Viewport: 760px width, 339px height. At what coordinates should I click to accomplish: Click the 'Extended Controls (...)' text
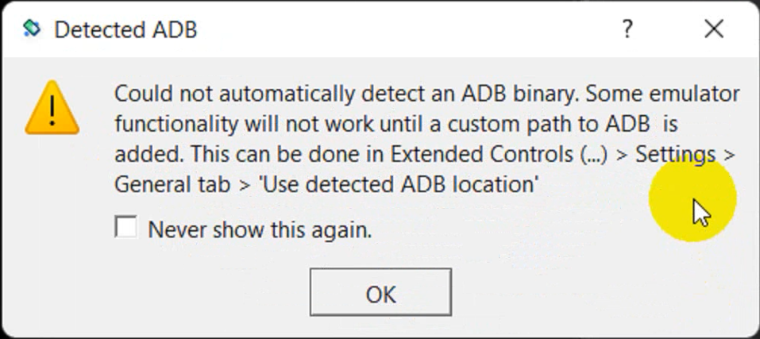click(499, 155)
